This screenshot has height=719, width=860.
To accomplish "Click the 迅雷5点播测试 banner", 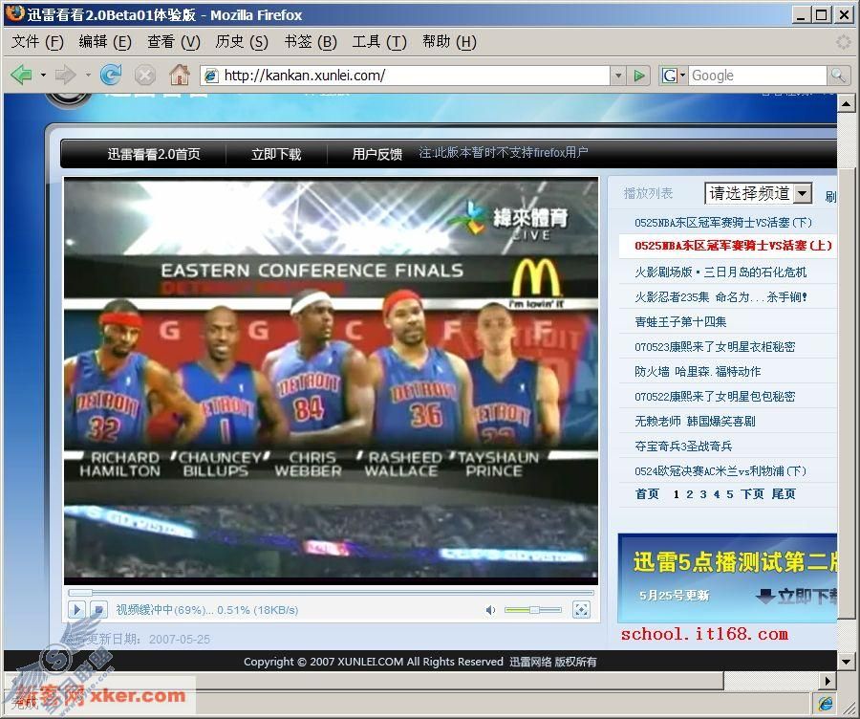I will click(x=727, y=577).
